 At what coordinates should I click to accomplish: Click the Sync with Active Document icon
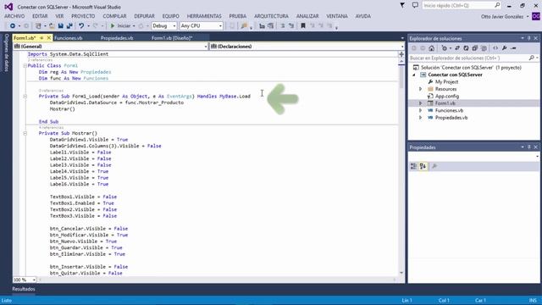[x=457, y=48]
